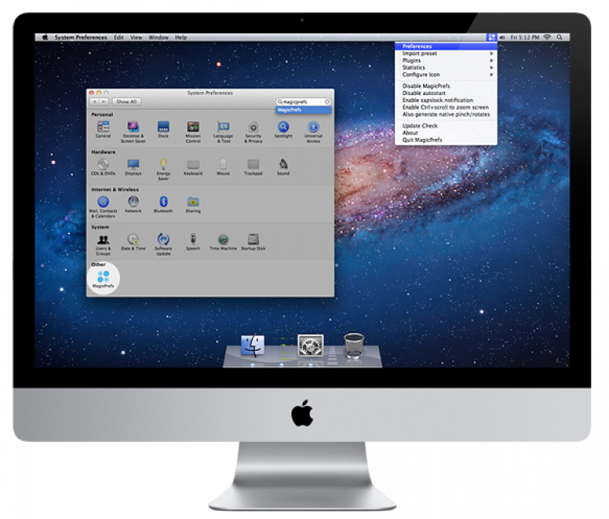
Task: Click the Show All button
Action: (x=127, y=102)
